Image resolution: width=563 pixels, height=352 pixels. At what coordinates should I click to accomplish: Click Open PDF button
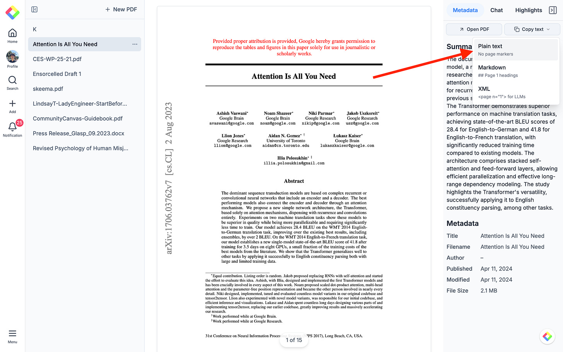point(474,29)
